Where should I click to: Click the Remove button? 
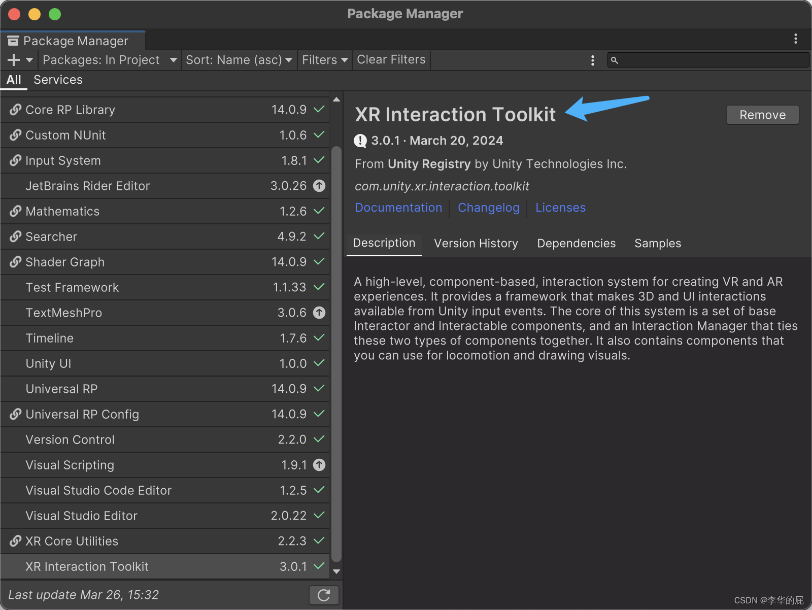(x=762, y=115)
